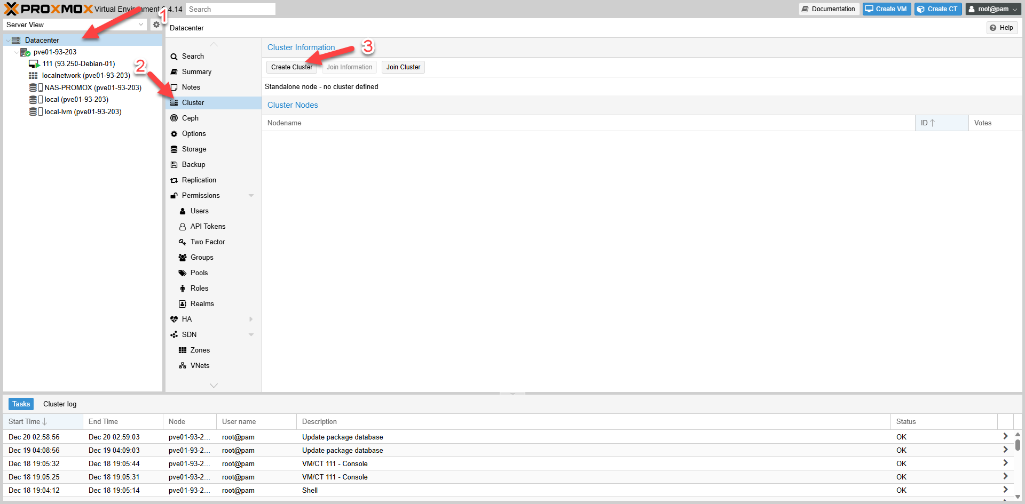Select the Summary icon
1025x504 pixels.
[x=175, y=71]
